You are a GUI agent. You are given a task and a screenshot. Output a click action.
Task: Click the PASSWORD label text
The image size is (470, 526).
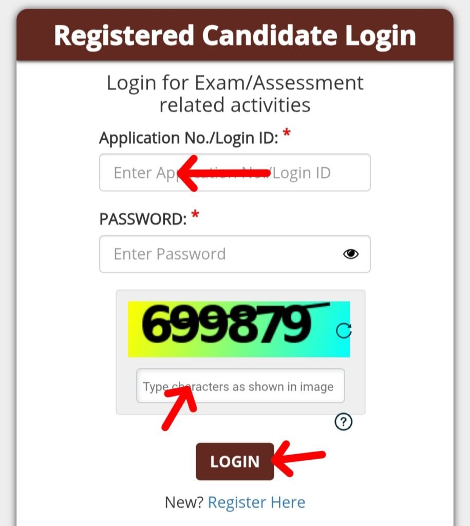[142, 219]
